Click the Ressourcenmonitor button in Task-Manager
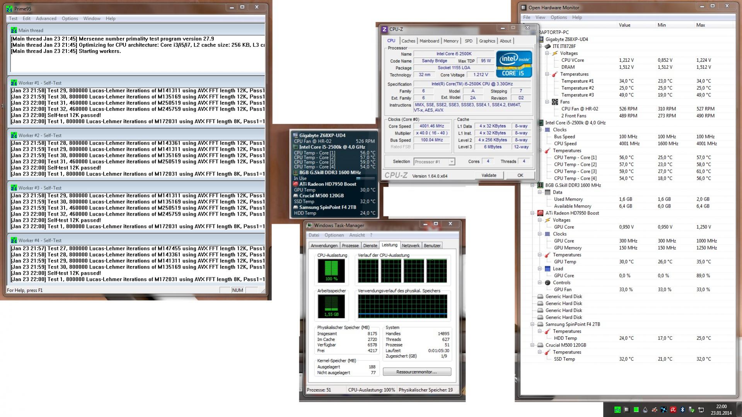This screenshot has height=417, width=742. (x=417, y=372)
